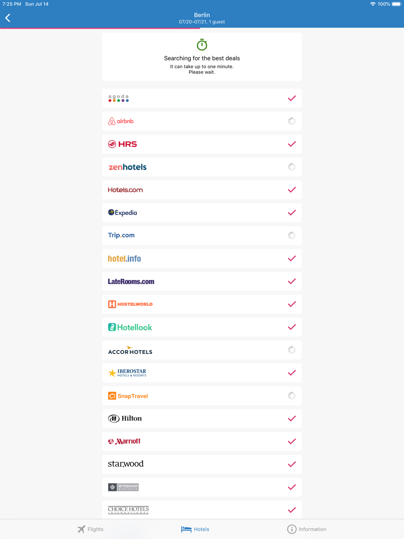Select the agoda logo row
This screenshot has height=539, width=404.
[x=202, y=98]
